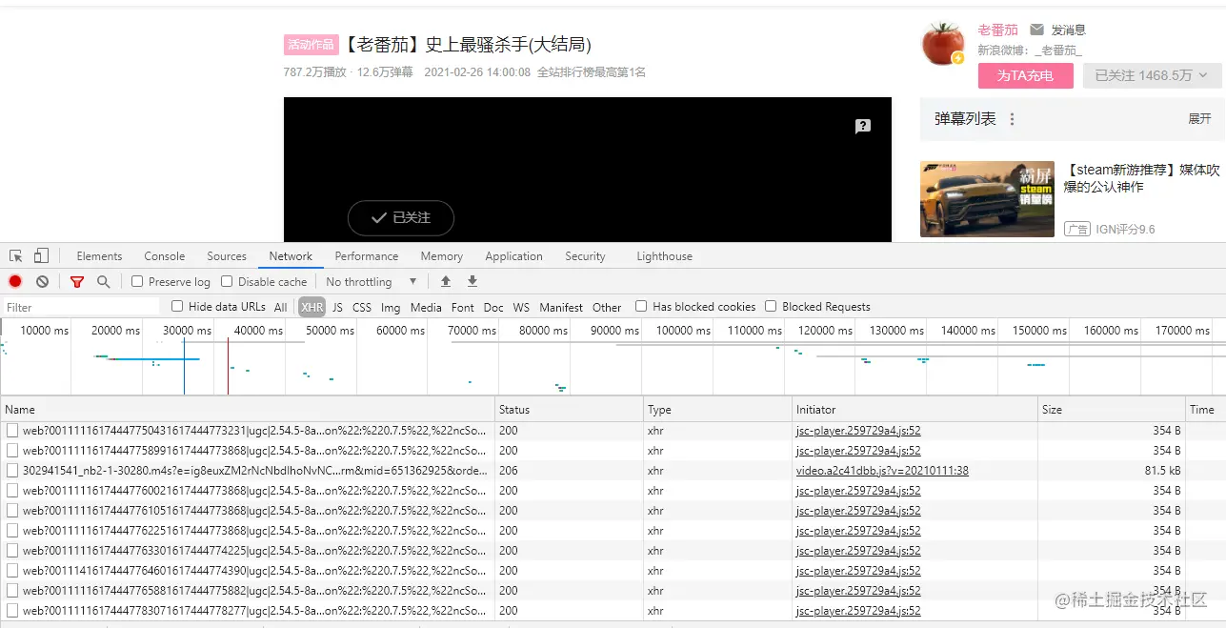The width and height of the screenshot is (1226, 628).
Task: Expand the danmaku list via 展开
Action: point(1199,119)
